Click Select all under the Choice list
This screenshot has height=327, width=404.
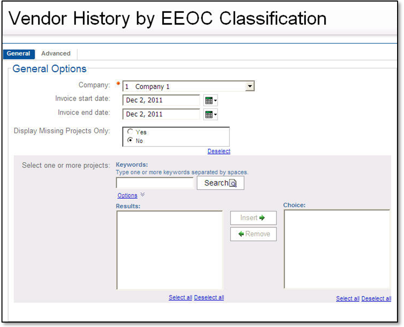(347, 298)
